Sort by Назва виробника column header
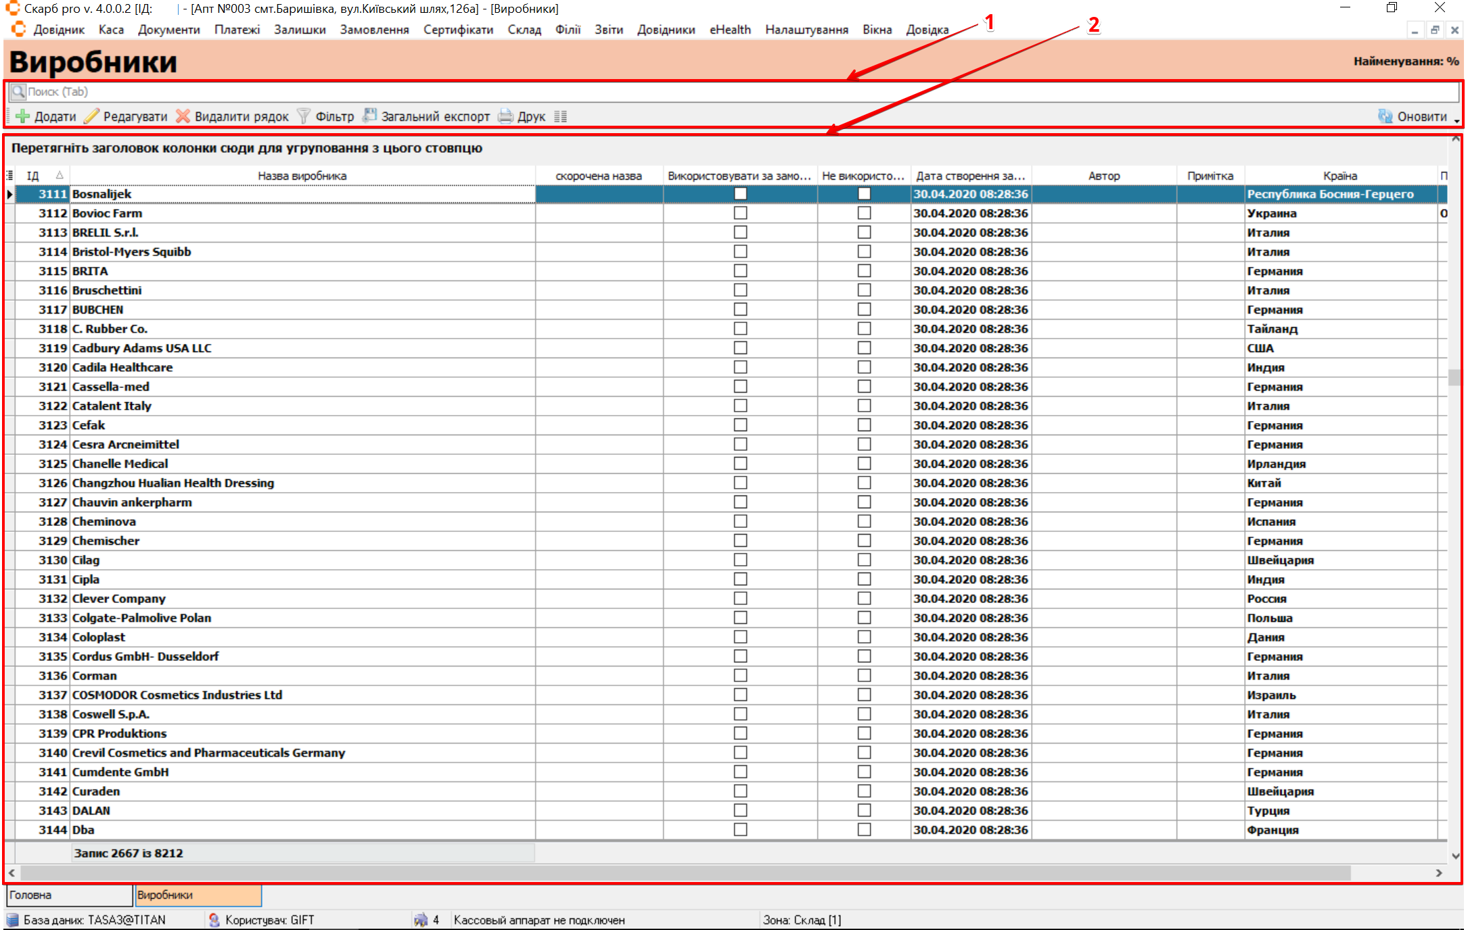This screenshot has height=930, width=1468. (302, 176)
